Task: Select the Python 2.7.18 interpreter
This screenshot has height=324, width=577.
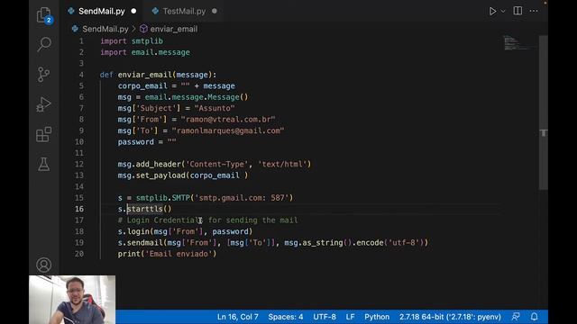Action: coord(450,317)
